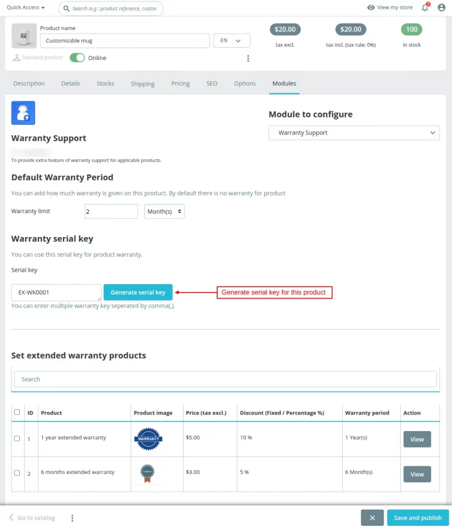Viewport: 452px width, 530px height.
Task: Toggle the Online product status switch
Action: tap(77, 58)
